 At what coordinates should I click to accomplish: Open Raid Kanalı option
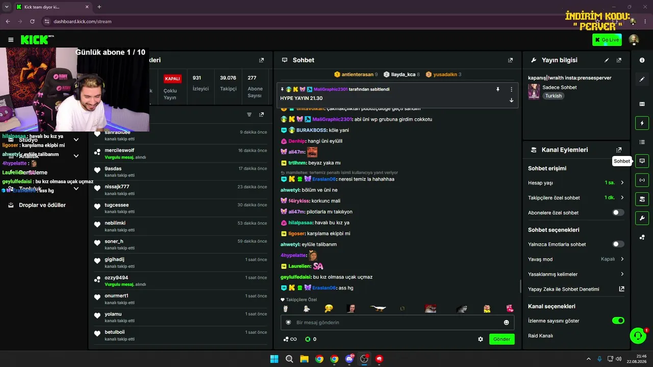pyautogui.click(x=540, y=336)
